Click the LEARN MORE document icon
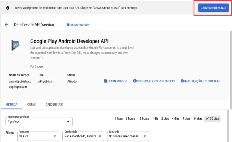Screen dimensions: 232x142 pos(105,81)
